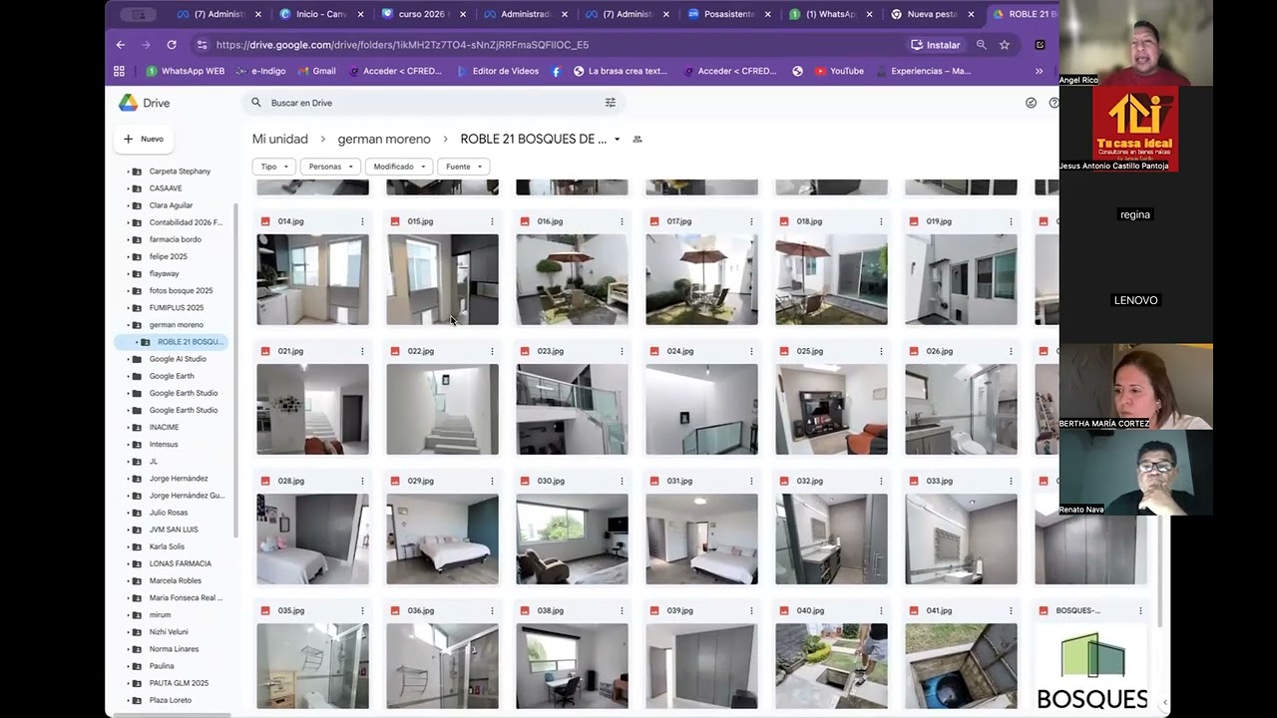
Task: Collapse the german moreno tree folder
Action: click(128, 325)
